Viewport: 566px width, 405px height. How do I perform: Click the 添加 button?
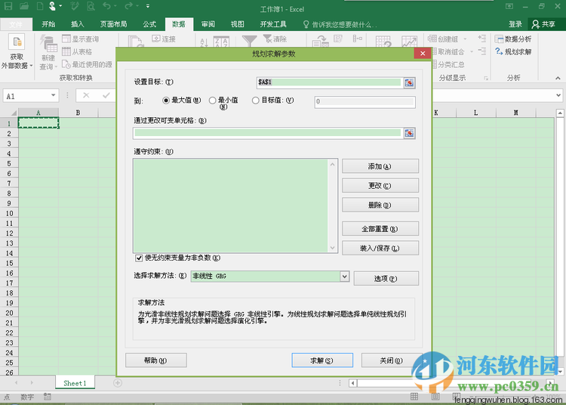[x=380, y=166]
